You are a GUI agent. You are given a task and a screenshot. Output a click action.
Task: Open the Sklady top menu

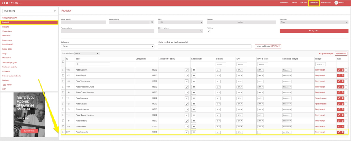pos(303,3)
